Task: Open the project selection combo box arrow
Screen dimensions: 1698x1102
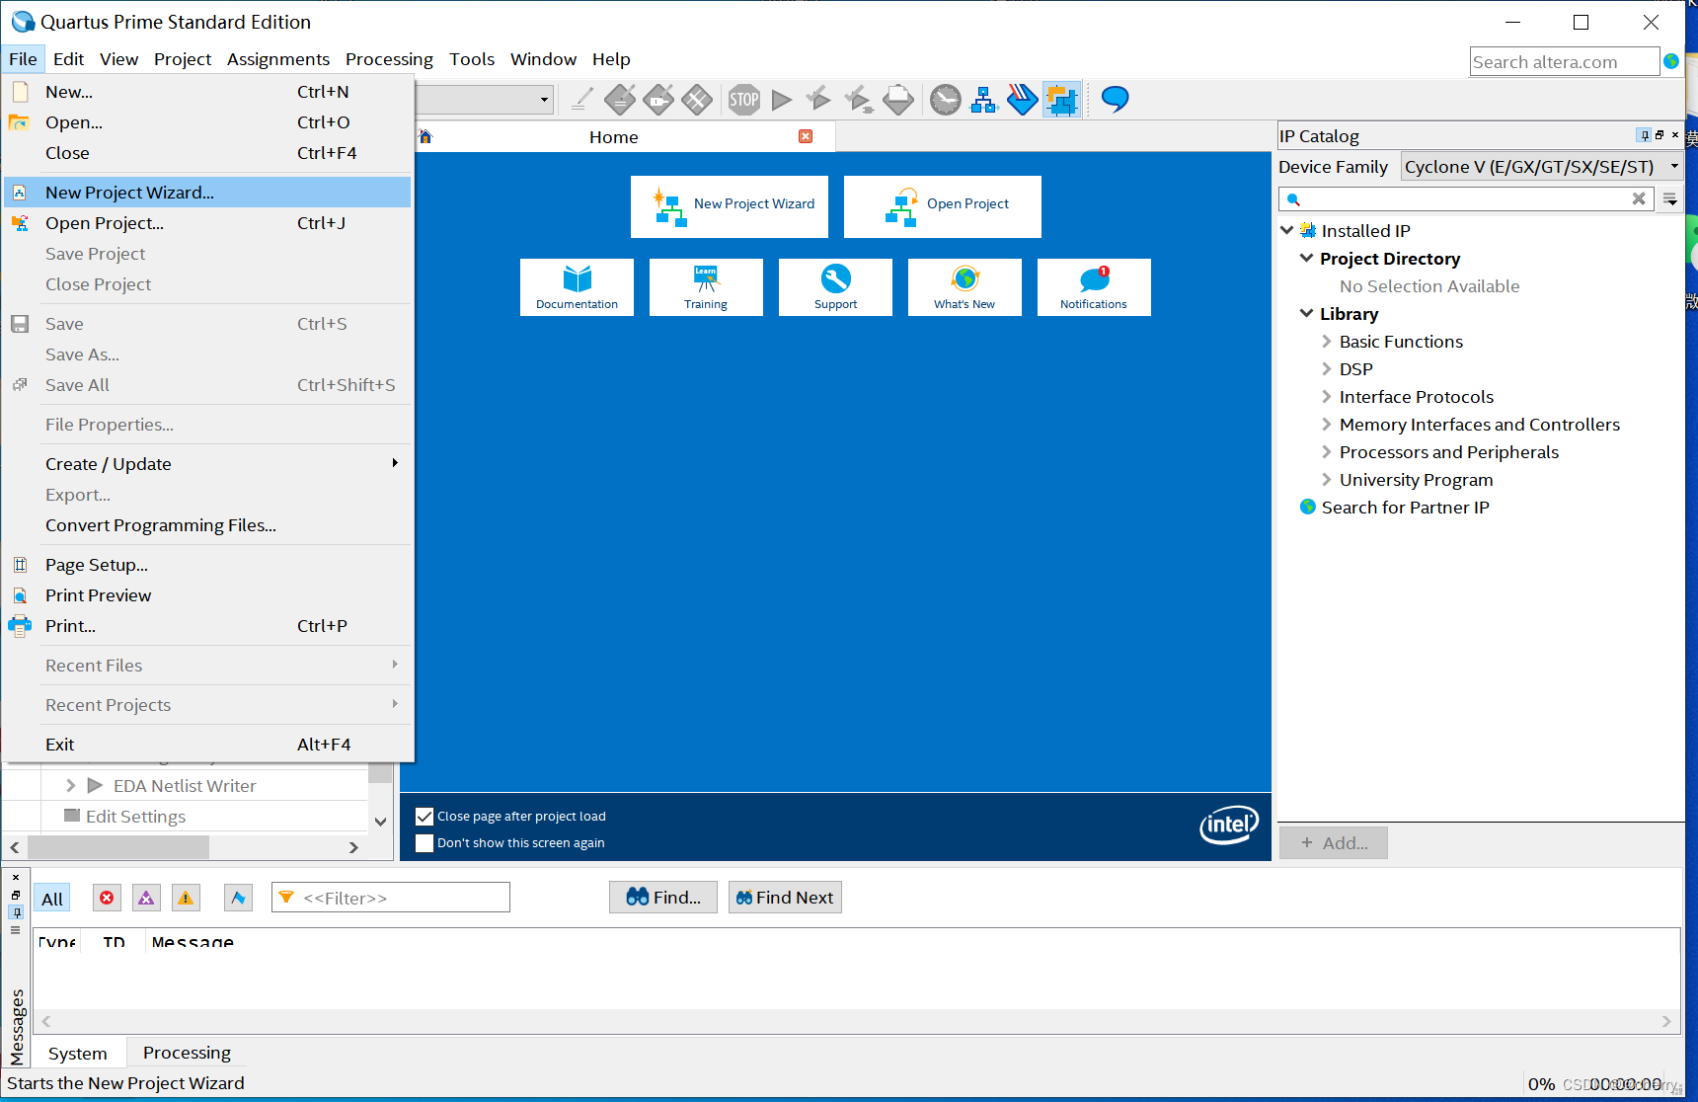Action: tap(544, 99)
